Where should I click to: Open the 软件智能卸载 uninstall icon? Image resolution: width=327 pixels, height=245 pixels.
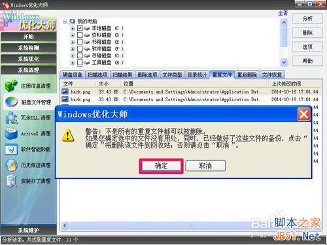coord(11,150)
